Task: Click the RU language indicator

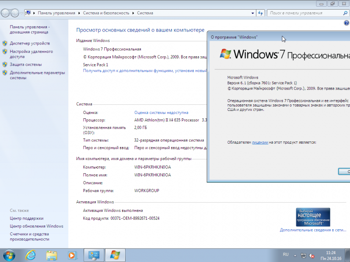Action: coord(286,255)
